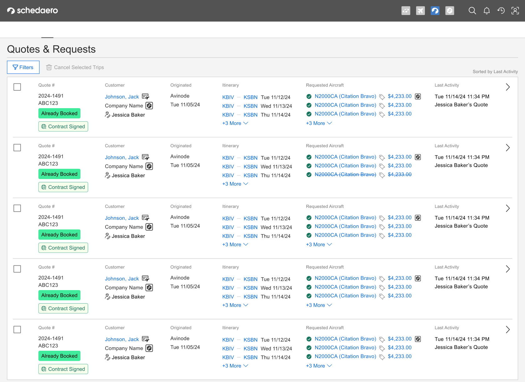Expand +3 More itinerary legs in first row
The height and width of the screenshot is (382, 525).
(235, 123)
